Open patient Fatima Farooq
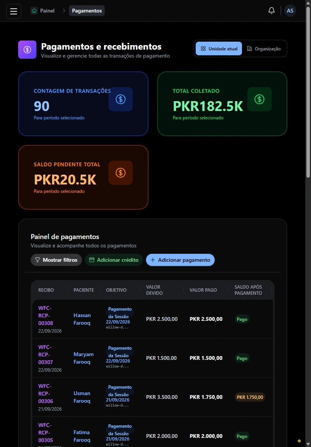The width and height of the screenshot is (311, 447). point(82,436)
